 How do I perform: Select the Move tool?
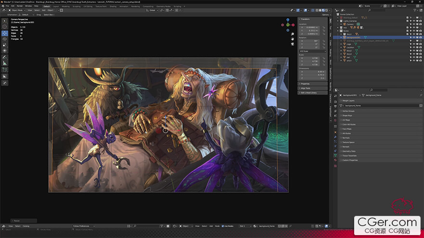[x=5, y=33]
